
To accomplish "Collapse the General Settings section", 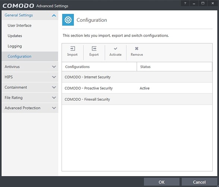I will tap(54, 15).
